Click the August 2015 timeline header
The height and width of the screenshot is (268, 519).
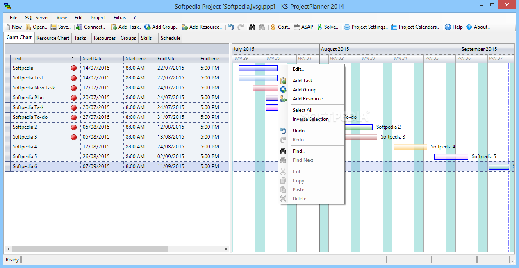pyautogui.click(x=389, y=49)
